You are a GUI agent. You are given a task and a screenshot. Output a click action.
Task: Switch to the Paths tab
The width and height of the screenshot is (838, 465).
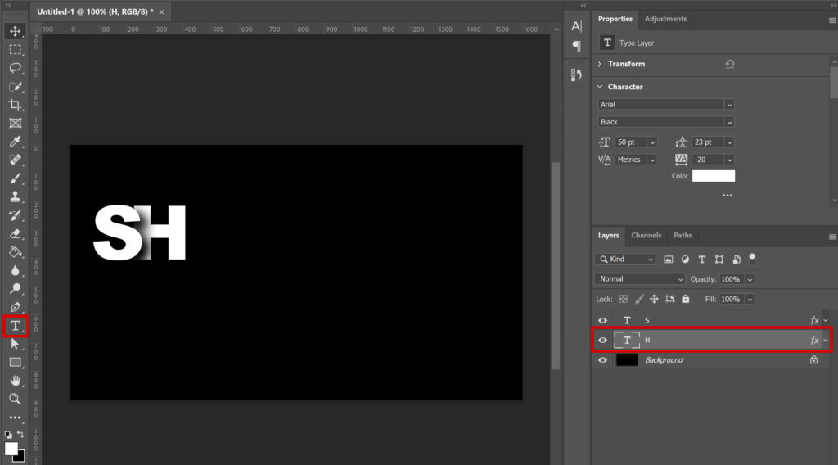[x=683, y=235]
